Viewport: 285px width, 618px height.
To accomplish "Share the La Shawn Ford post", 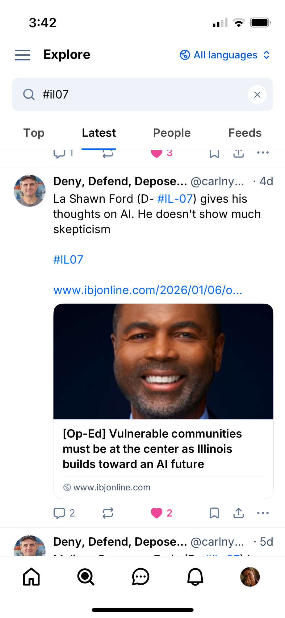I will click(238, 513).
